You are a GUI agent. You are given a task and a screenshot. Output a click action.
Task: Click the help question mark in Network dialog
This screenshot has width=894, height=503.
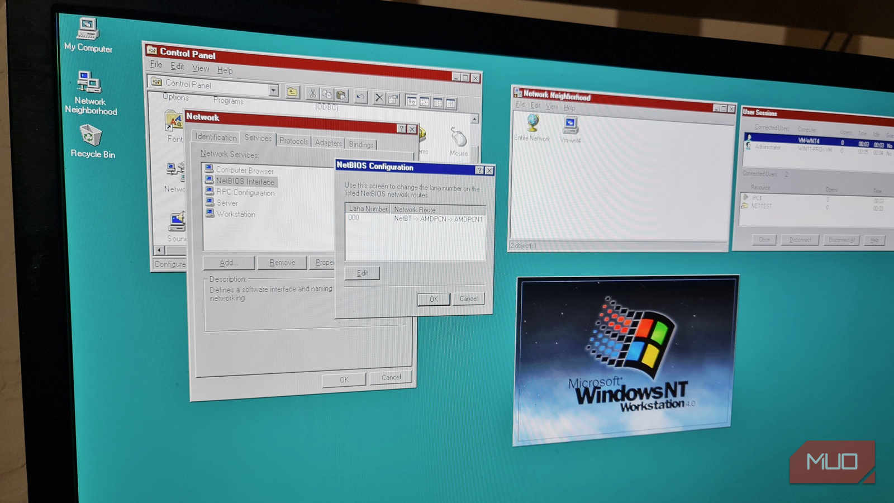click(x=401, y=129)
